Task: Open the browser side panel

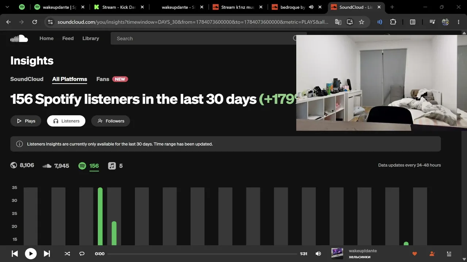Action: (413, 22)
